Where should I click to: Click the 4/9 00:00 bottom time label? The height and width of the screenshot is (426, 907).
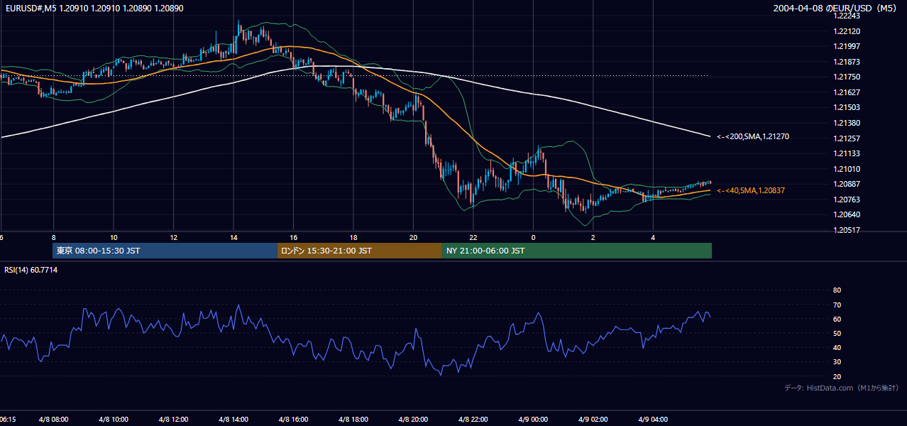(x=534, y=420)
